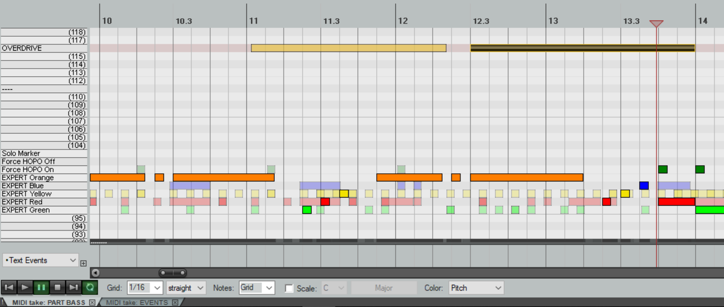Open the Notes length dropdown showing Grid
This screenshot has width=724, height=307.
pos(257,288)
